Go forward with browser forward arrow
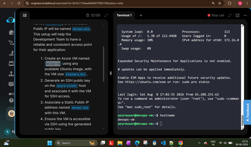The width and height of the screenshot is (251, 147). pos(12,3)
